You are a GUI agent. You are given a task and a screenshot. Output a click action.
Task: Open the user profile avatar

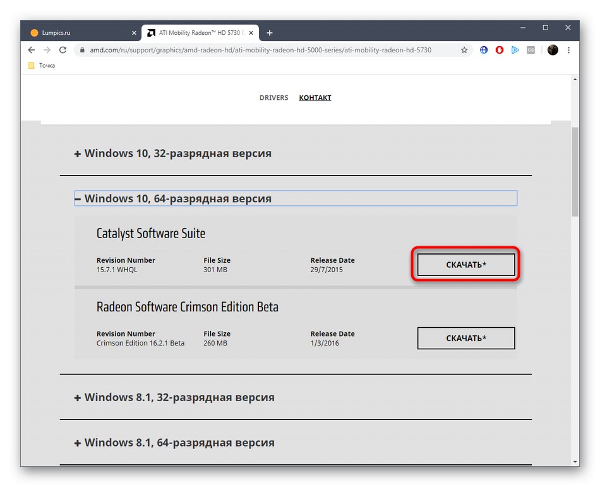[553, 50]
